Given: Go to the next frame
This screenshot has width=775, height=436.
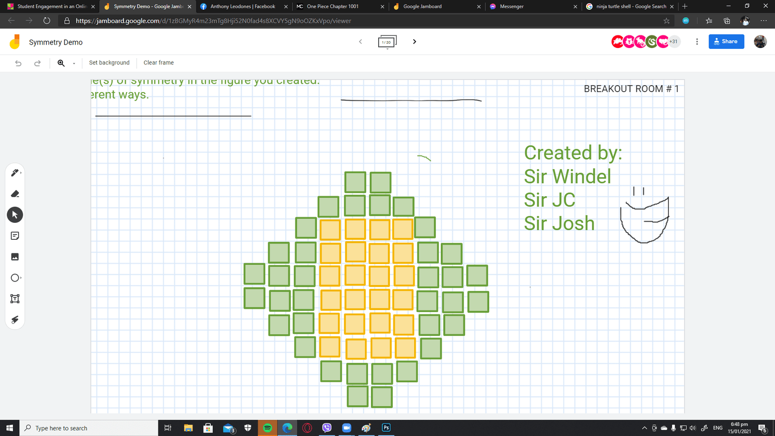Looking at the screenshot, I should tap(414, 42).
